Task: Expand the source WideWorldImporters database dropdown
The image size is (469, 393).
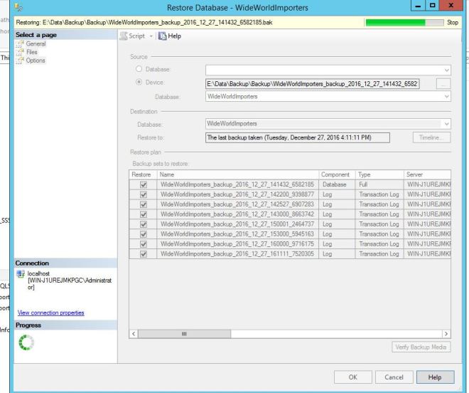Action: tap(446, 97)
